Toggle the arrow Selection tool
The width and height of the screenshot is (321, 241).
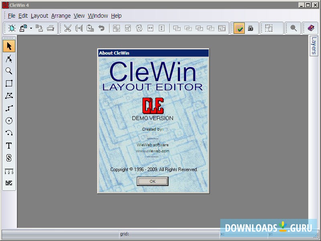coord(8,46)
